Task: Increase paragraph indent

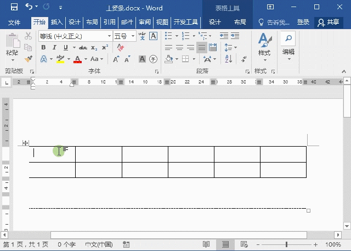Action: (235, 36)
